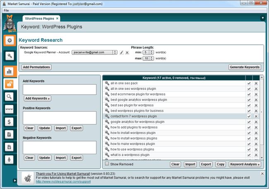Open the magnifying glass sidebar icon

(x=9, y=96)
